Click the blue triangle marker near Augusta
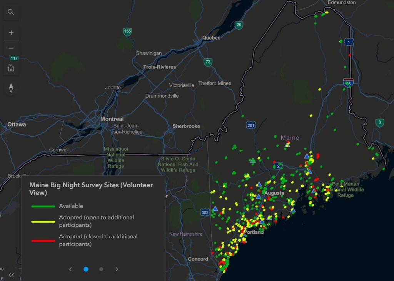Viewport: 394px width, 281px height. point(259,197)
